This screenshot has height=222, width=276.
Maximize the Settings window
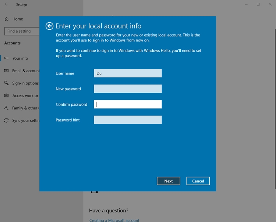[258, 4]
